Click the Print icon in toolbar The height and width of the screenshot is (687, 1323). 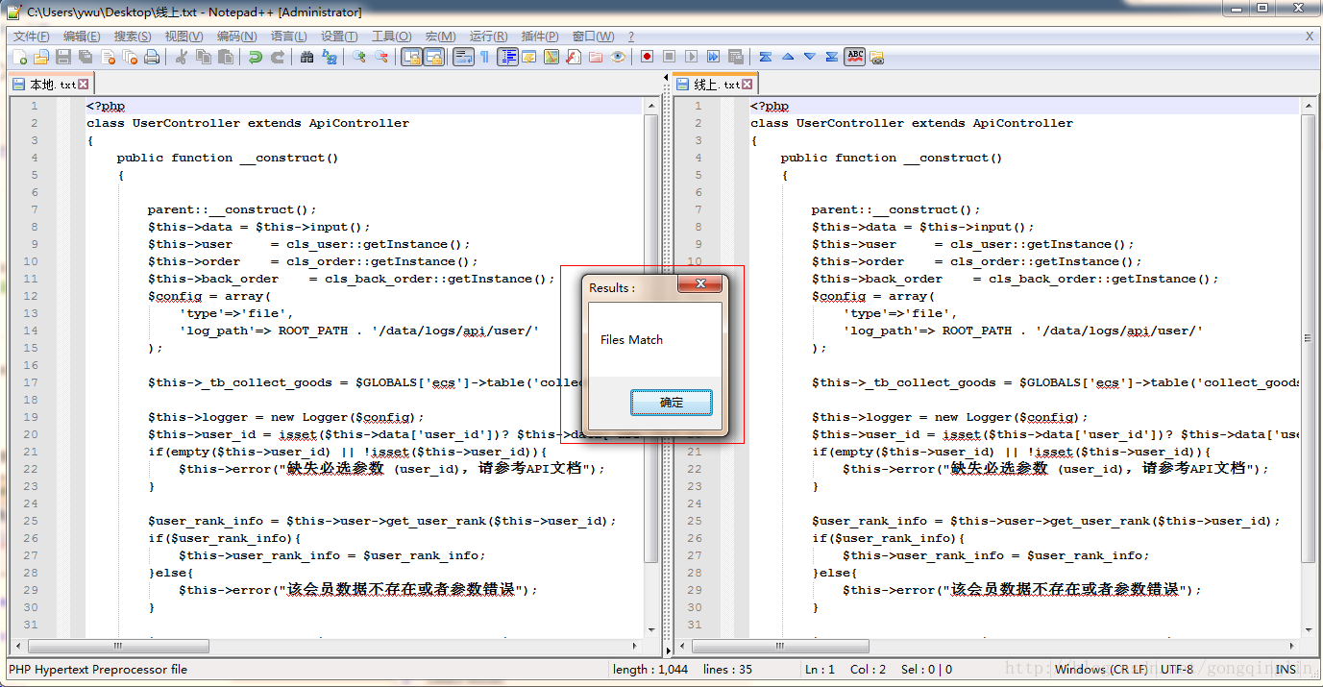(151, 57)
